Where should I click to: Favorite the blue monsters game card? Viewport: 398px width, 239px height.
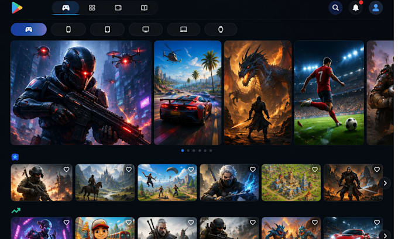(x=315, y=223)
